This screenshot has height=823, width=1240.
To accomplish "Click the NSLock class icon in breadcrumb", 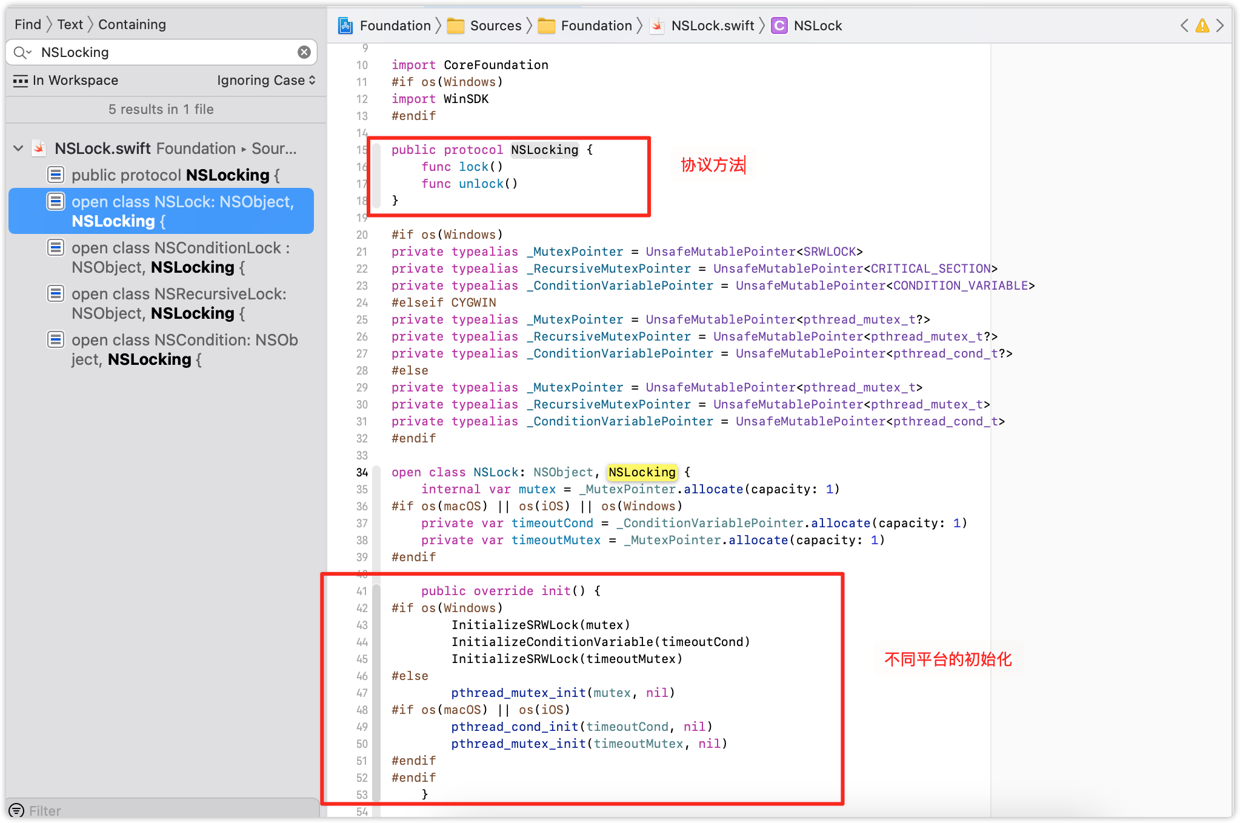I will coord(779,25).
